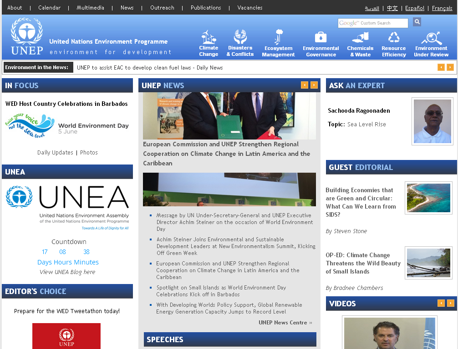Click the Guest Editorial section header

(x=392, y=167)
